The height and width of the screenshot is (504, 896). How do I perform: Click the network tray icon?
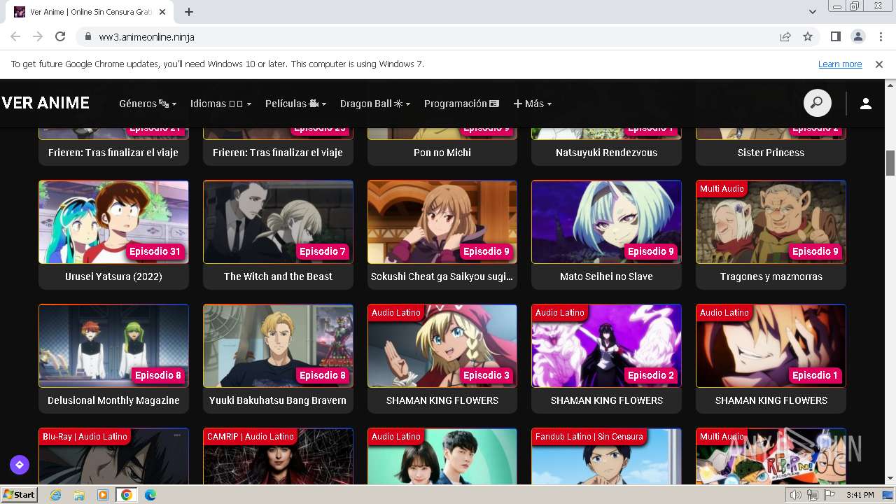pyautogui.click(x=813, y=495)
